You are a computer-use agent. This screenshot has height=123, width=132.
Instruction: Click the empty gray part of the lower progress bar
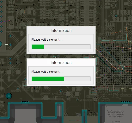[77, 79]
